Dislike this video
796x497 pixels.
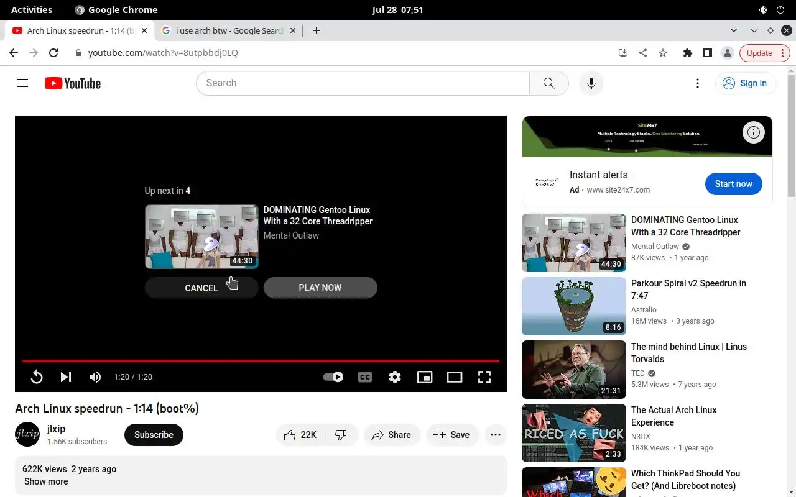[341, 435]
